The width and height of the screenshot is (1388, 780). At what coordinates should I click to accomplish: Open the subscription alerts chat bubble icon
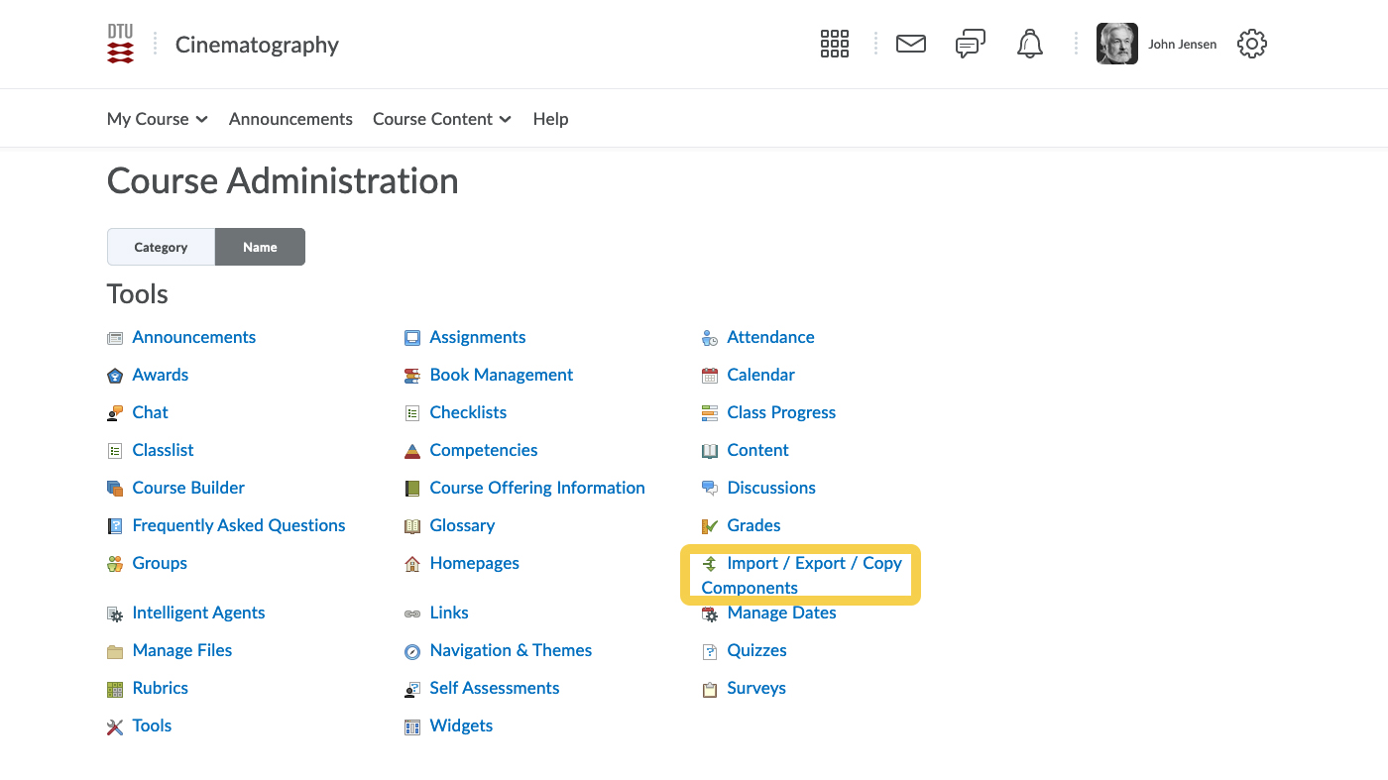970,44
